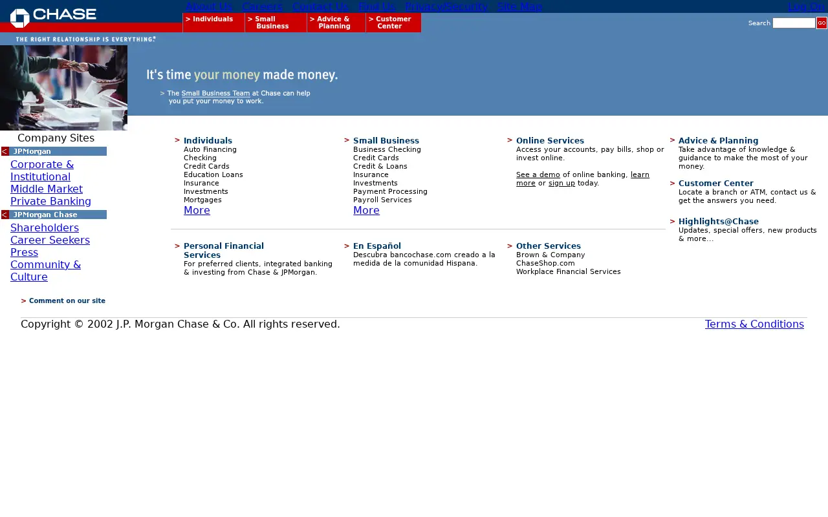
Task: Open the Middle Market sidebar link
Action: click(47, 189)
